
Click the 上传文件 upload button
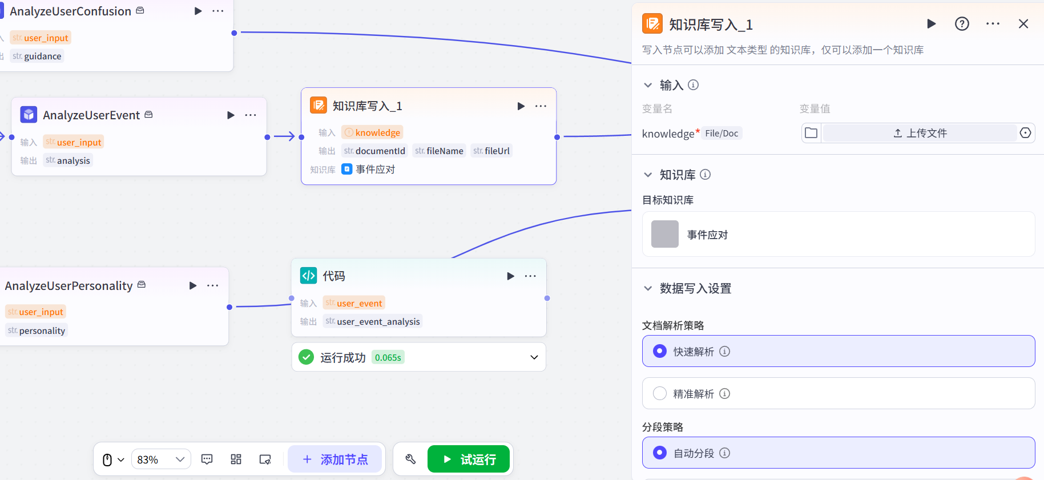920,133
